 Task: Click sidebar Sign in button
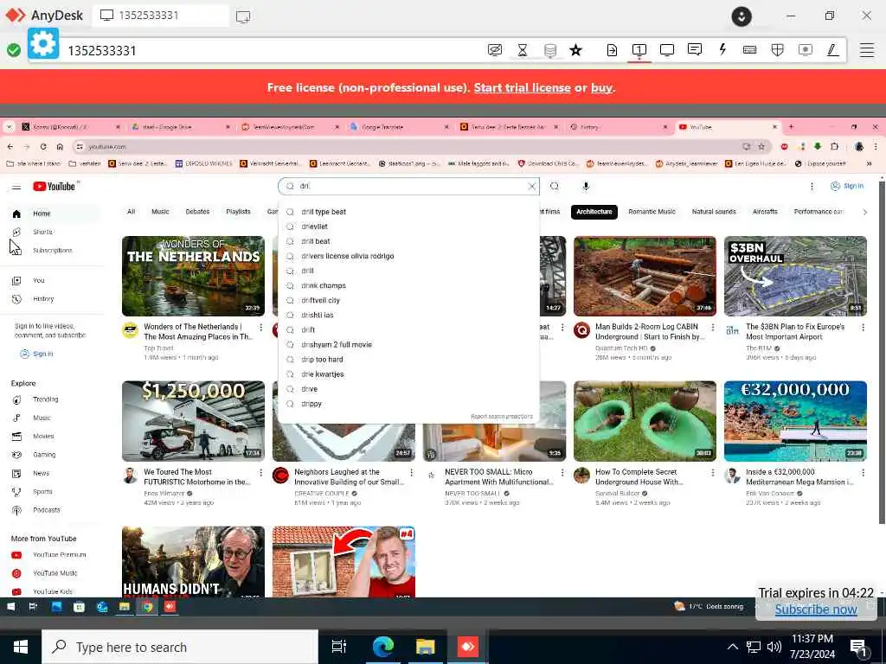click(37, 354)
